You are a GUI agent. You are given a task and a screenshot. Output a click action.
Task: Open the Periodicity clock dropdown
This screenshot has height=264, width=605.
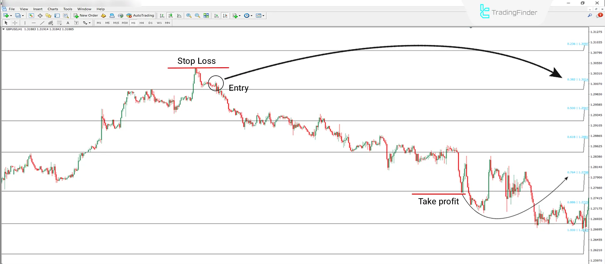(x=248, y=15)
